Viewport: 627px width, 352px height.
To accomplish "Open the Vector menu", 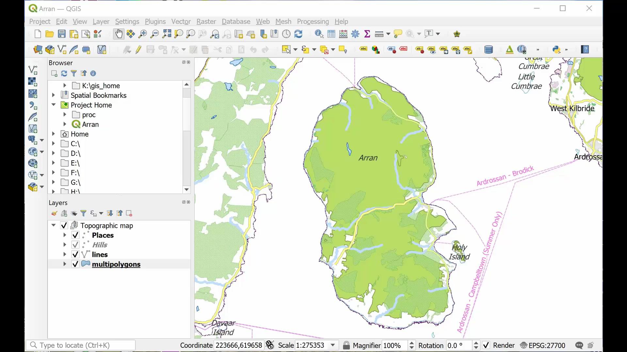I will coord(181,22).
